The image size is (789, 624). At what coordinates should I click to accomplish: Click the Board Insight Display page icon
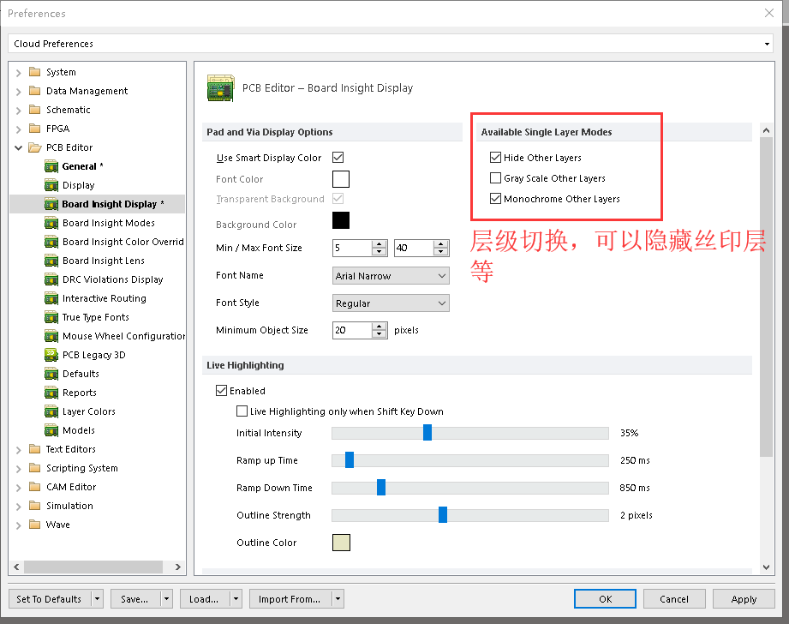[51, 204]
